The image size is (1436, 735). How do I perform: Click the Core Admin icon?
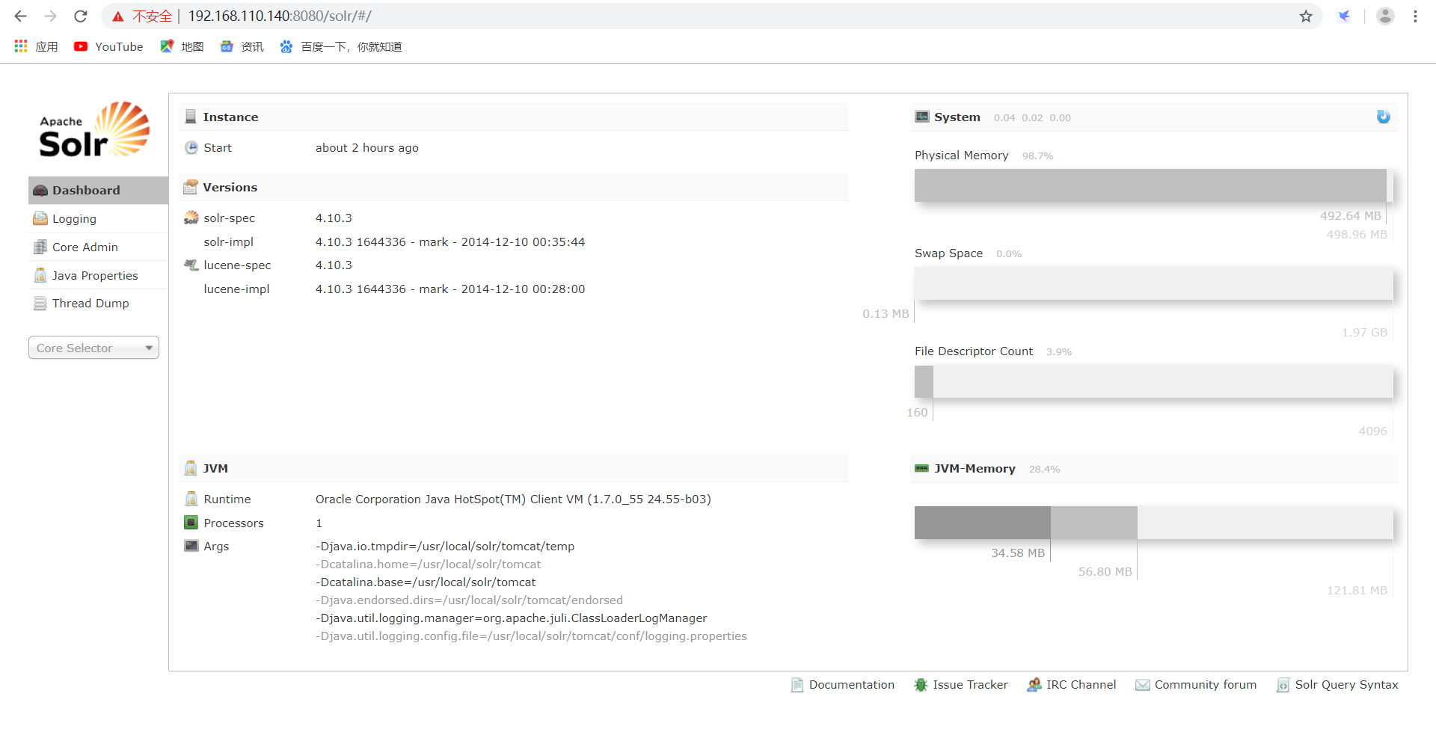coord(40,247)
